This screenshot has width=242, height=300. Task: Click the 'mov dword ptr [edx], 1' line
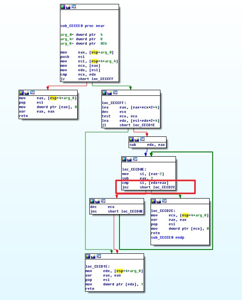pyautogui.click(x=114, y=284)
